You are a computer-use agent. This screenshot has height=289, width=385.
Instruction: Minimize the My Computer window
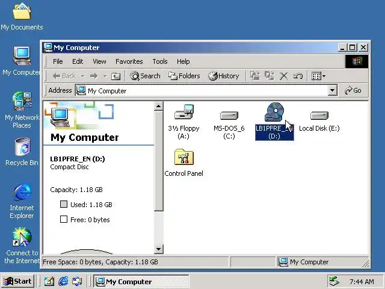point(342,47)
